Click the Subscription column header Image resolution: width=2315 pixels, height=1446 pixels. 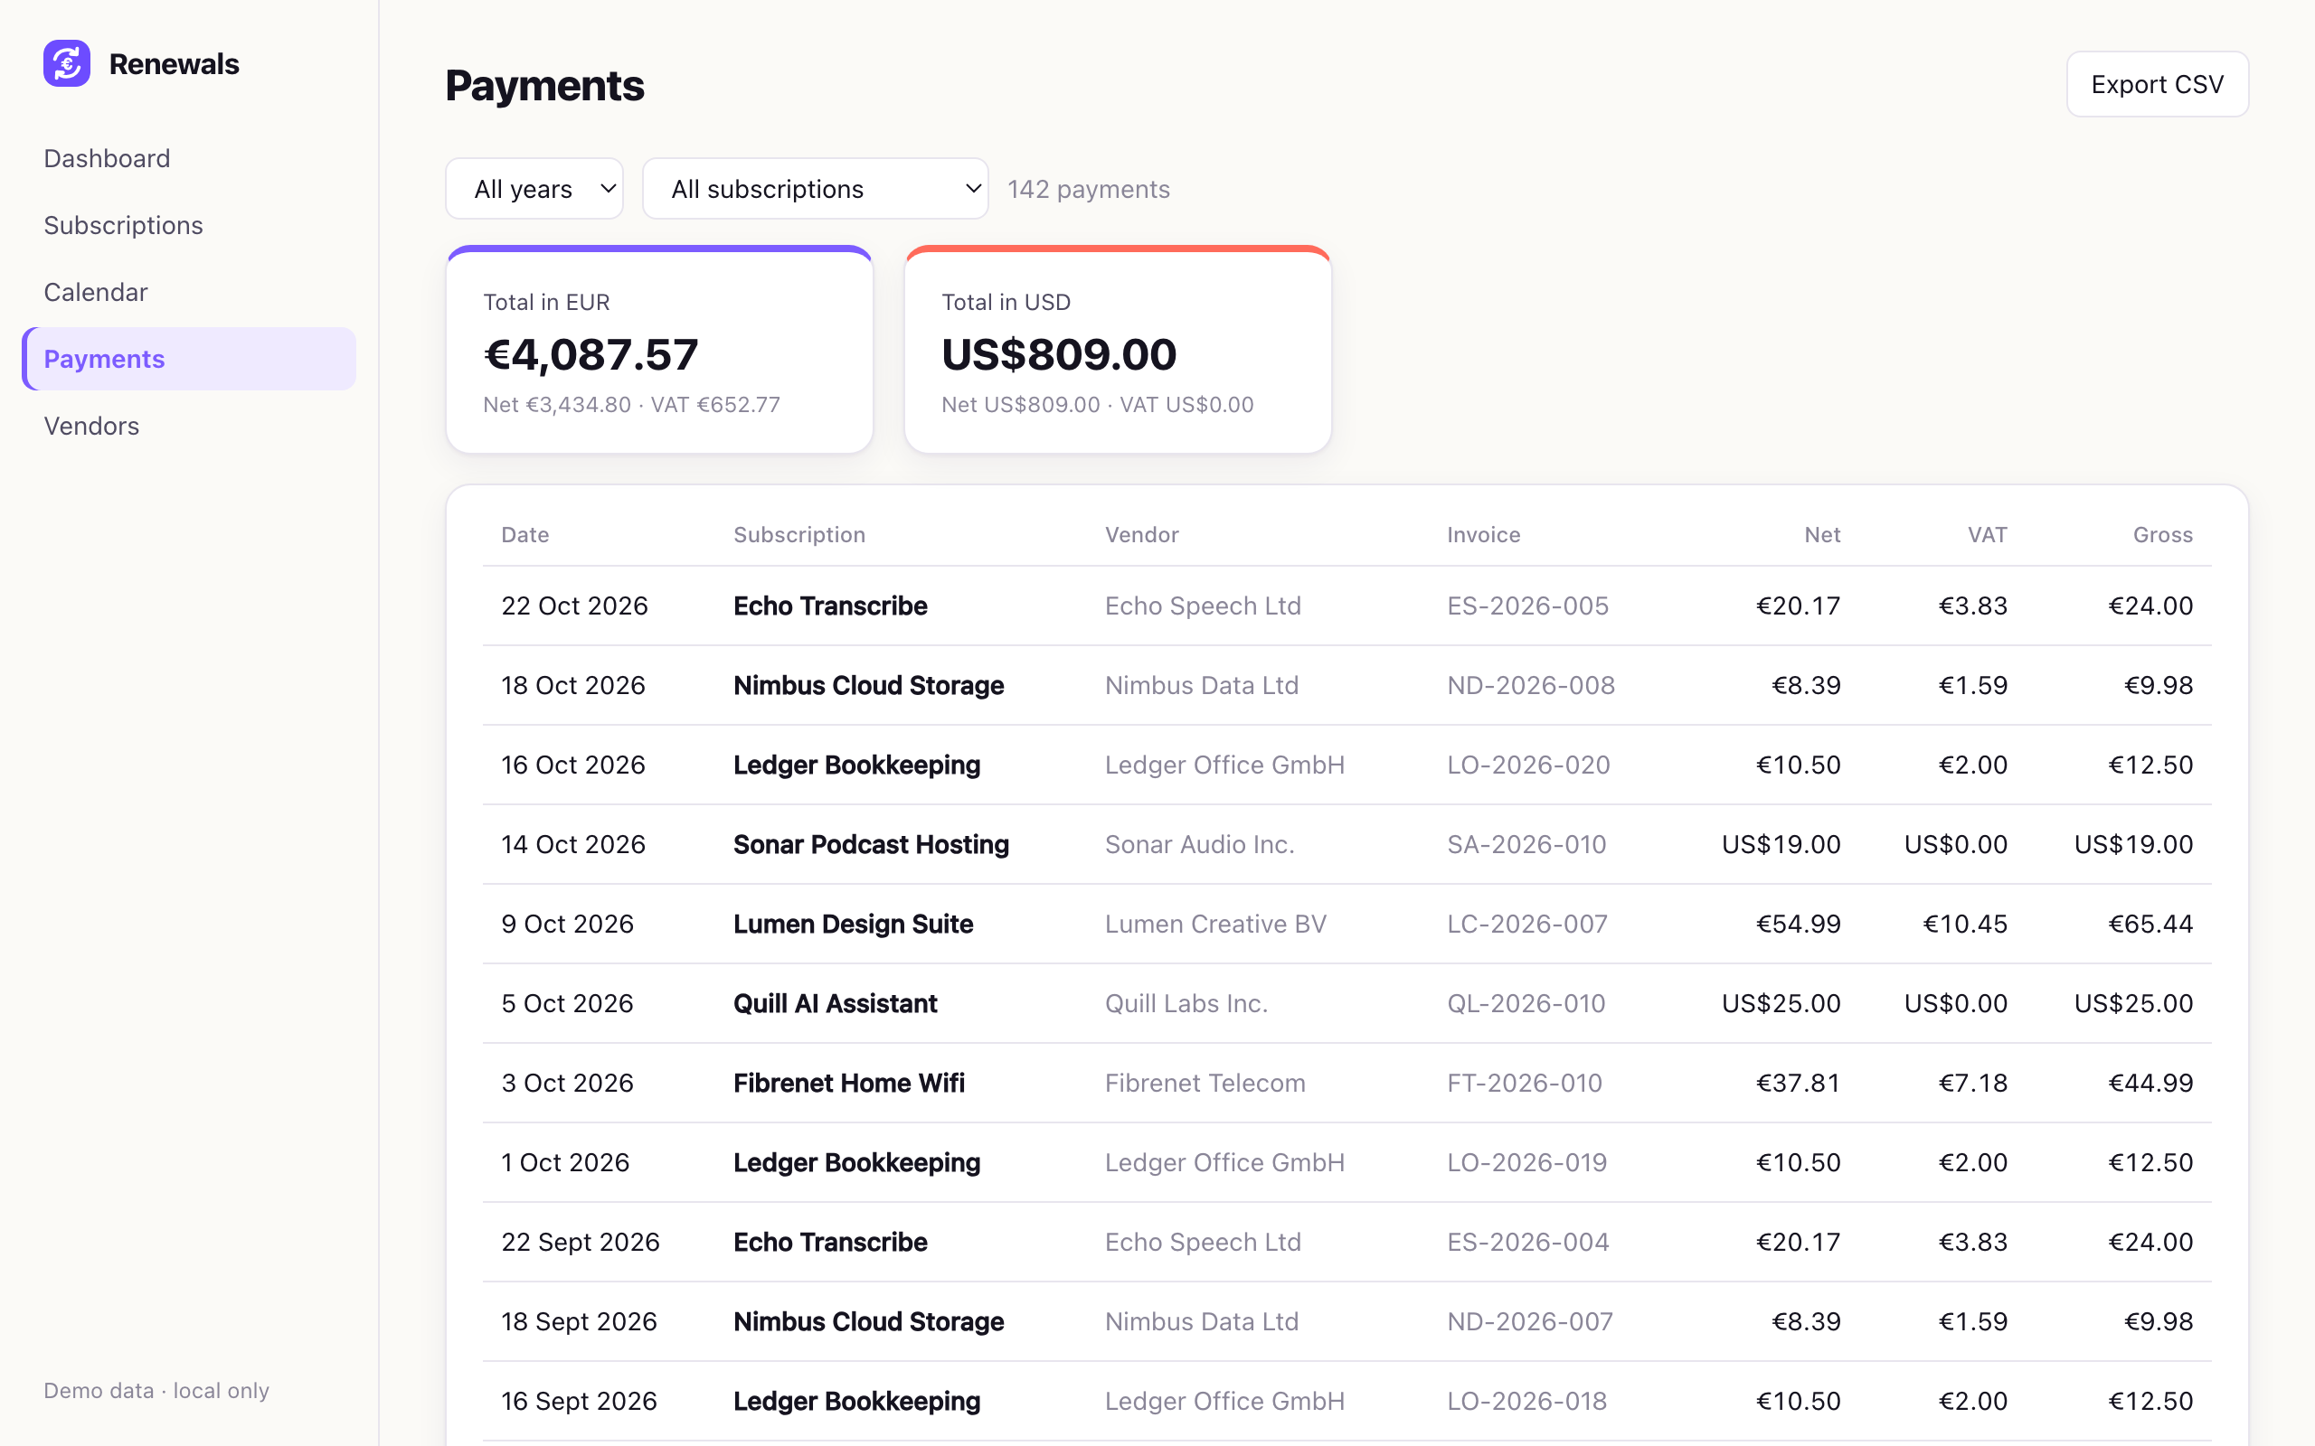tap(799, 535)
